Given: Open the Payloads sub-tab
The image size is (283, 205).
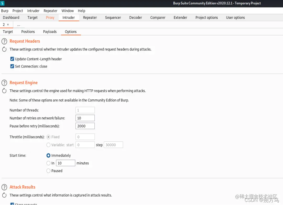Looking at the screenshot, I should click(50, 32).
